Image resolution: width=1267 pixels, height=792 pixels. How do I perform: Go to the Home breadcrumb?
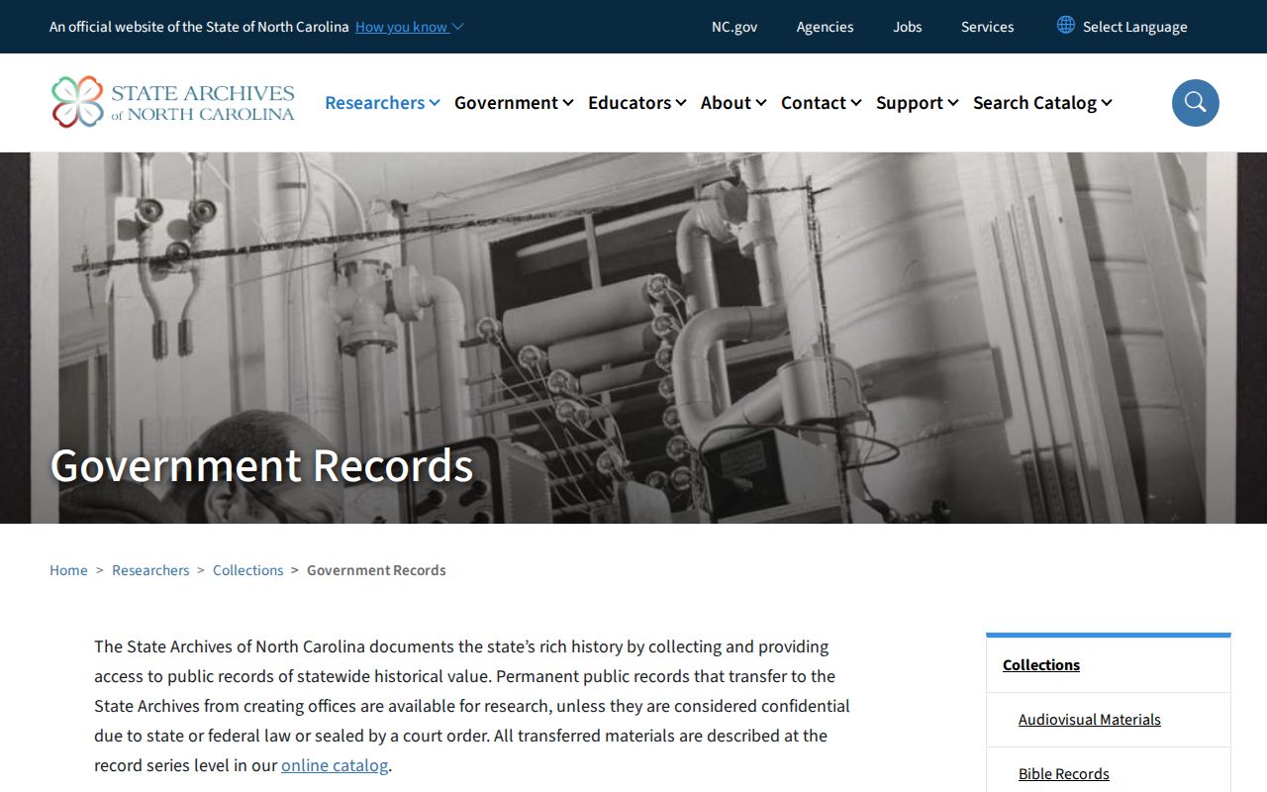pos(68,570)
